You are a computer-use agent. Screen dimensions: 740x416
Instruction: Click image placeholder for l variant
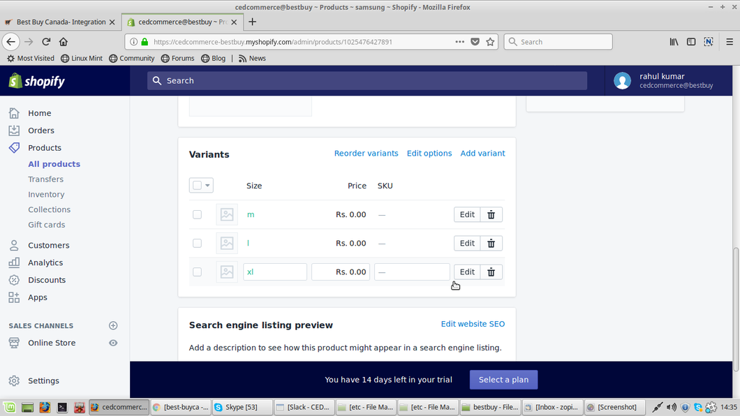(x=227, y=244)
